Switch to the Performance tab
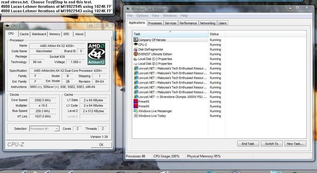 coord(188,23)
